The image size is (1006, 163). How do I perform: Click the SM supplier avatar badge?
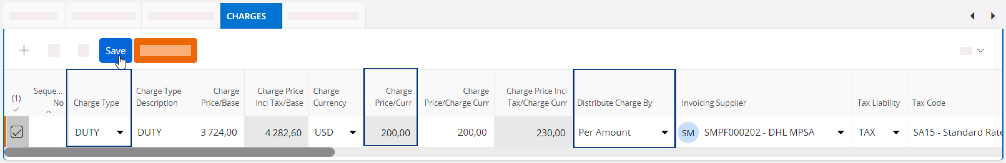pos(688,133)
